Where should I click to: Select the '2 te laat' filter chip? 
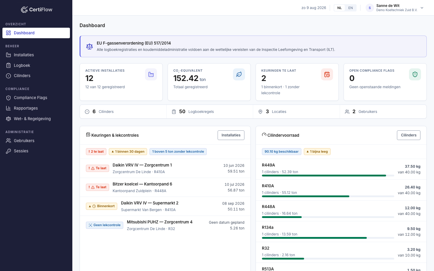click(x=96, y=151)
